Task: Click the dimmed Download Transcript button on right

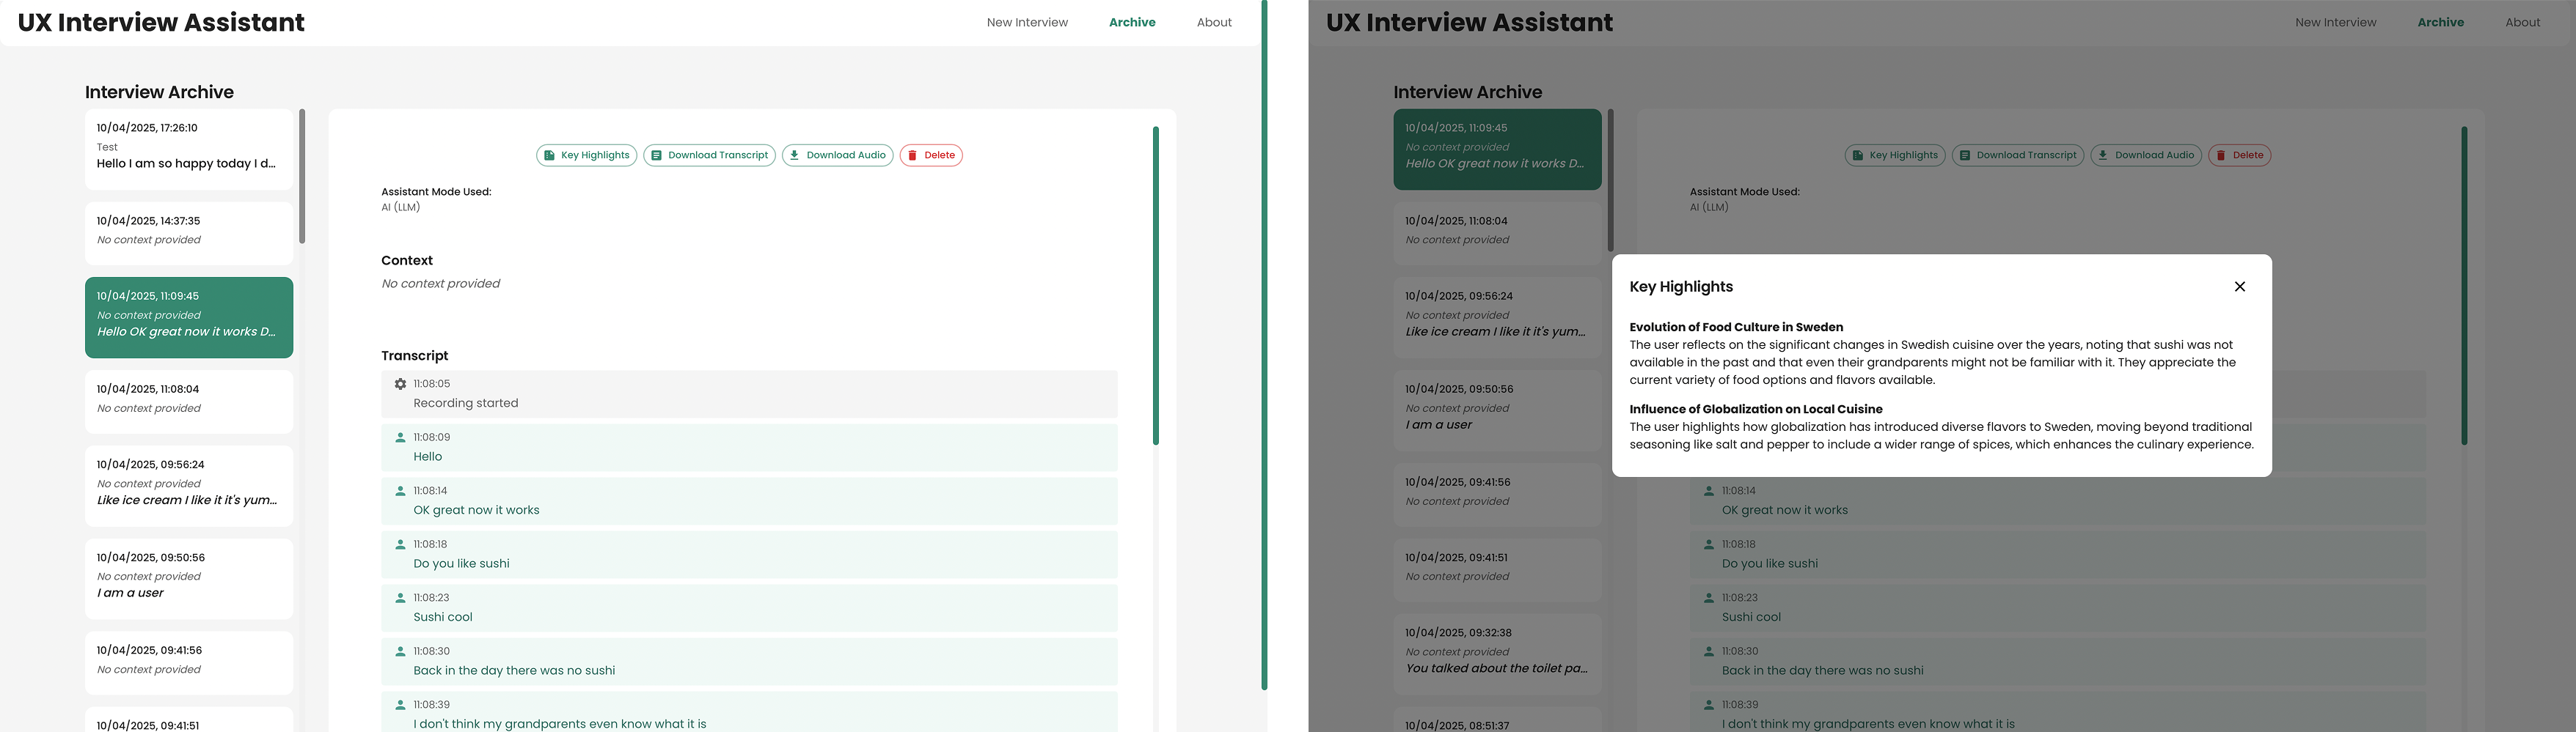Action: 2018,155
